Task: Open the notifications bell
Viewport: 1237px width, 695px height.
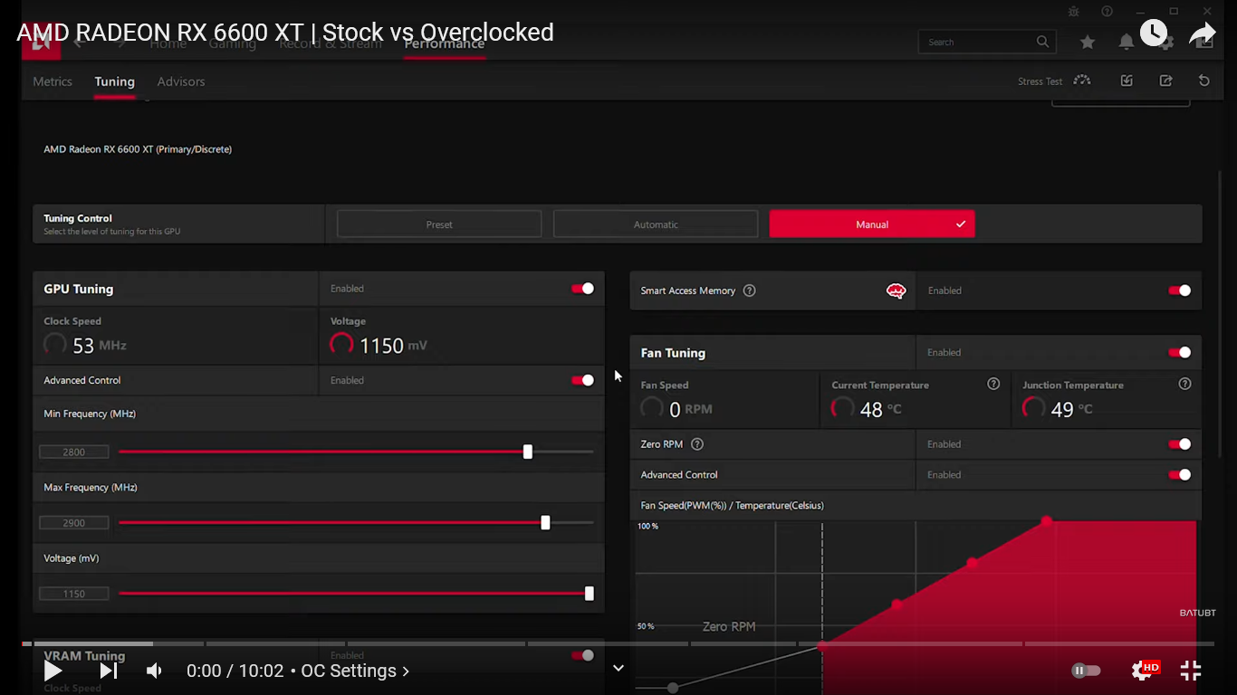Action: [1126, 42]
